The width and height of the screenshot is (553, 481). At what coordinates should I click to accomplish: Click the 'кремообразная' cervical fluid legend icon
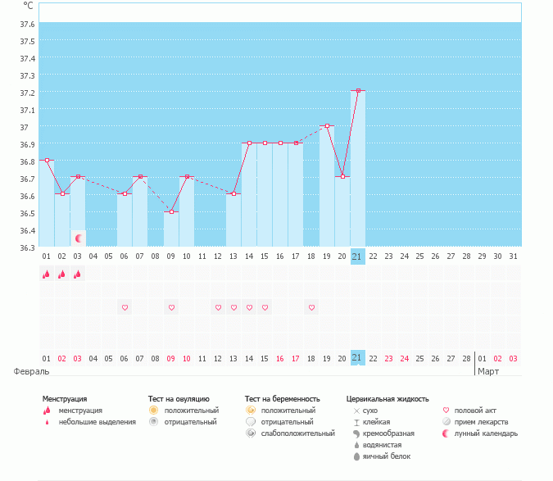pos(356,433)
